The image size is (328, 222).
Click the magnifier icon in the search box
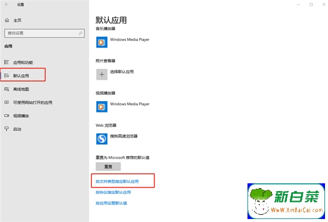pyautogui.click(x=81, y=33)
